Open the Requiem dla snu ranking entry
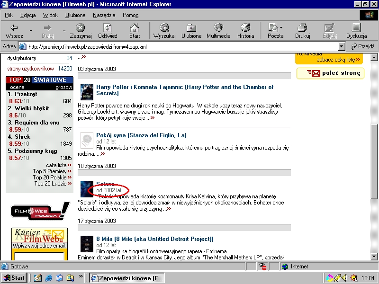 tap(37, 123)
